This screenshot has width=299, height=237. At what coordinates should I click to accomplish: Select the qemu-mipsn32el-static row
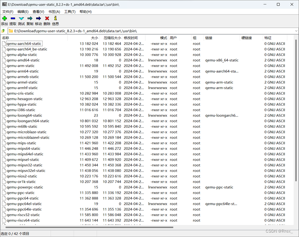pos(143,171)
